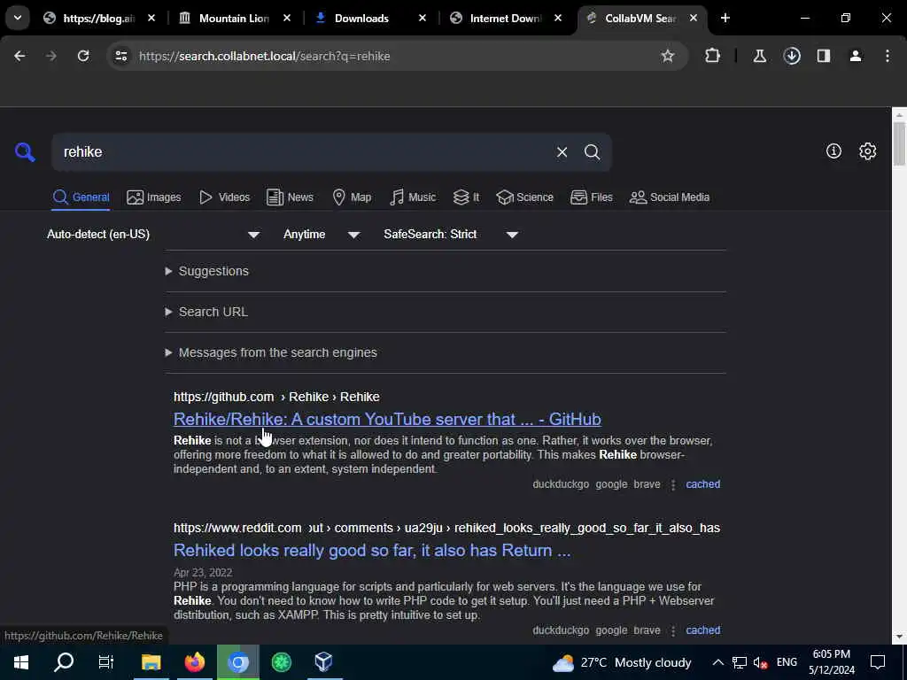Screen dimensions: 907x680
Task: Select the News category
Action: coord(290,197)
